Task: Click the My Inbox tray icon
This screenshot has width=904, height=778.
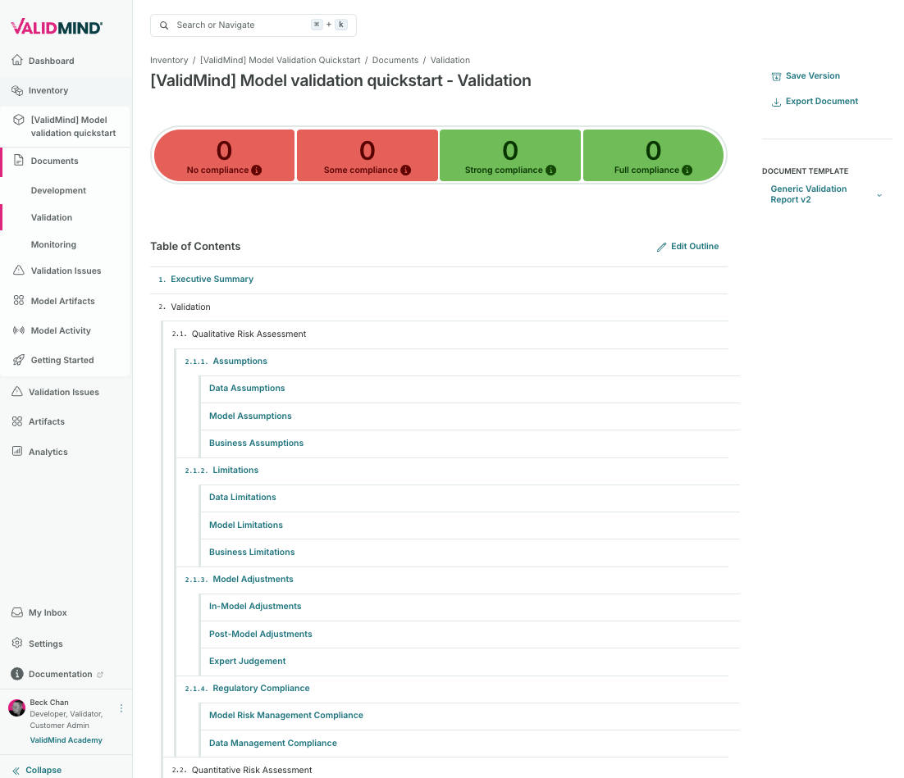Action: [x=17, y=612]
